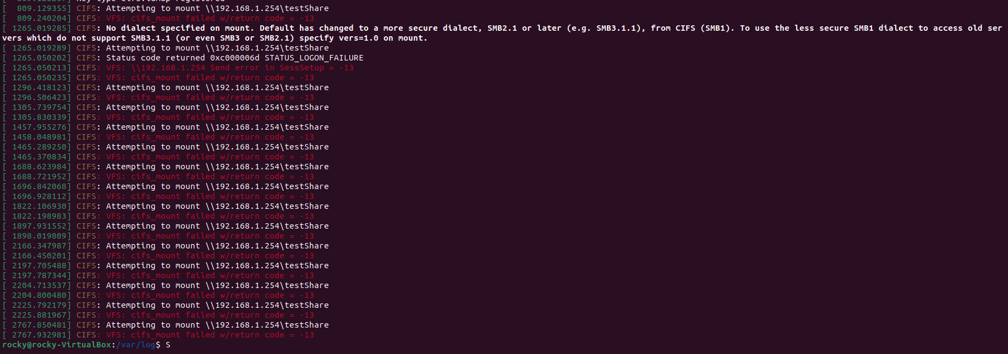Click timestamp 1822.106930 log entry
This screenshot has width=1008, height=354.
coord(41,206)
